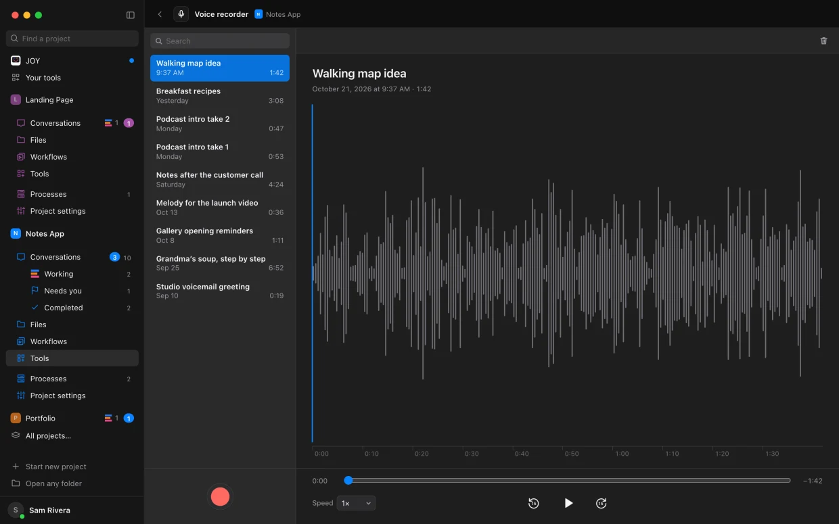Select the Breakfast recipes recording
Screen dimensions: 839x524
[x=220, y=96]
